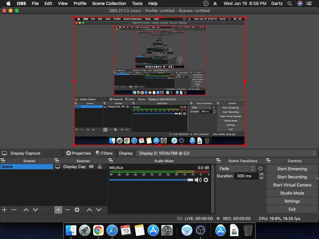Click the preview canvas thumbnail
The height and width of the screenshot is (239, 319).
point(160,81)
